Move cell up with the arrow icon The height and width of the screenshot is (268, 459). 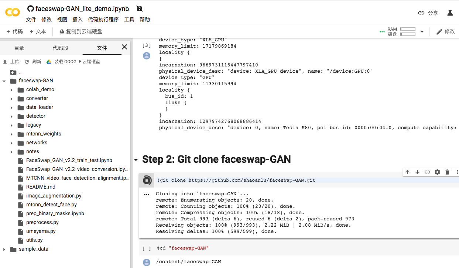(x=408, y=172)
